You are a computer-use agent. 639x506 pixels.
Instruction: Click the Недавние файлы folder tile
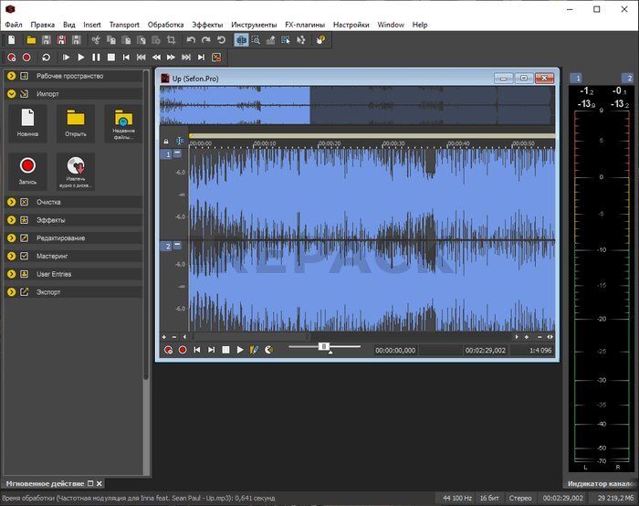click(122, 121)
